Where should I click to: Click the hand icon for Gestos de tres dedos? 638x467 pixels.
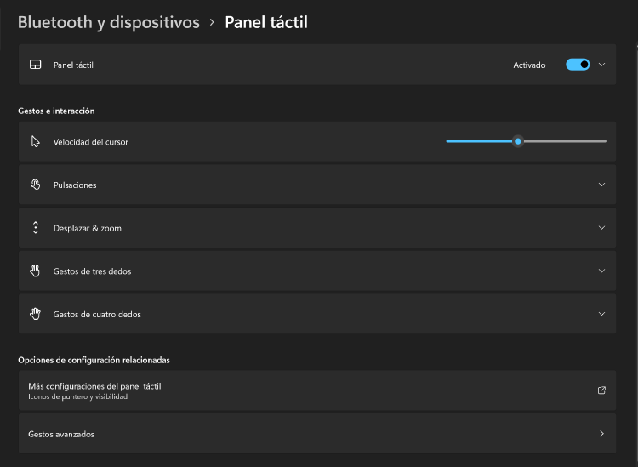tap(35, 271)
